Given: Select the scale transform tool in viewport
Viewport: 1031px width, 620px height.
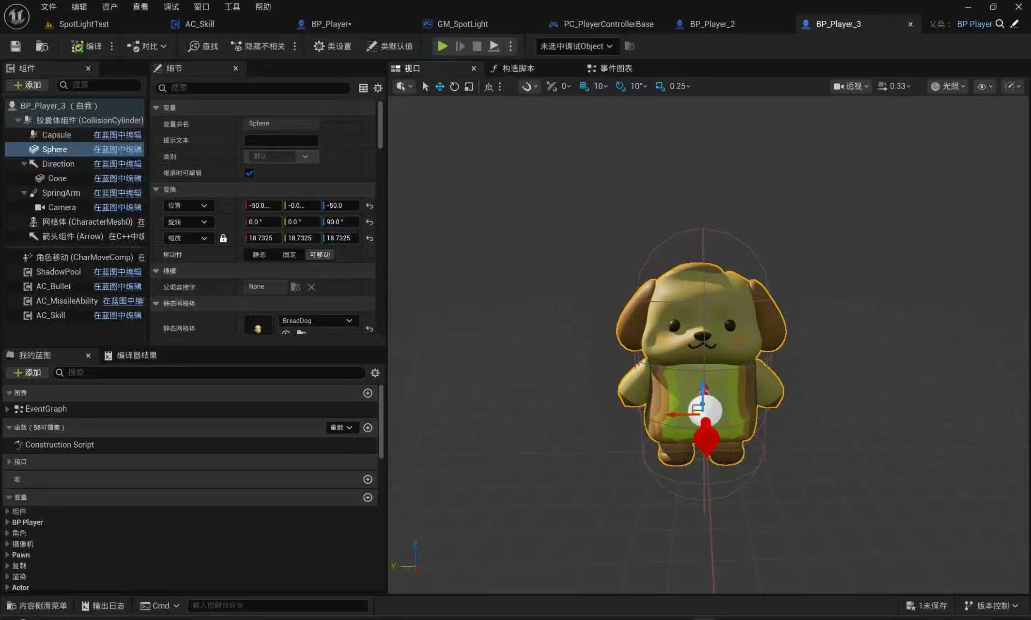Looking at the screenshot, I should [468, 86].
